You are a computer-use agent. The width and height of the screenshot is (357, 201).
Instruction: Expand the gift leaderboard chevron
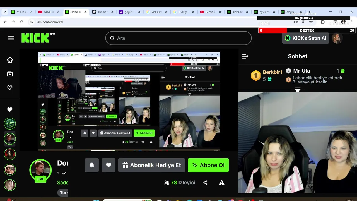coord(298,90)
